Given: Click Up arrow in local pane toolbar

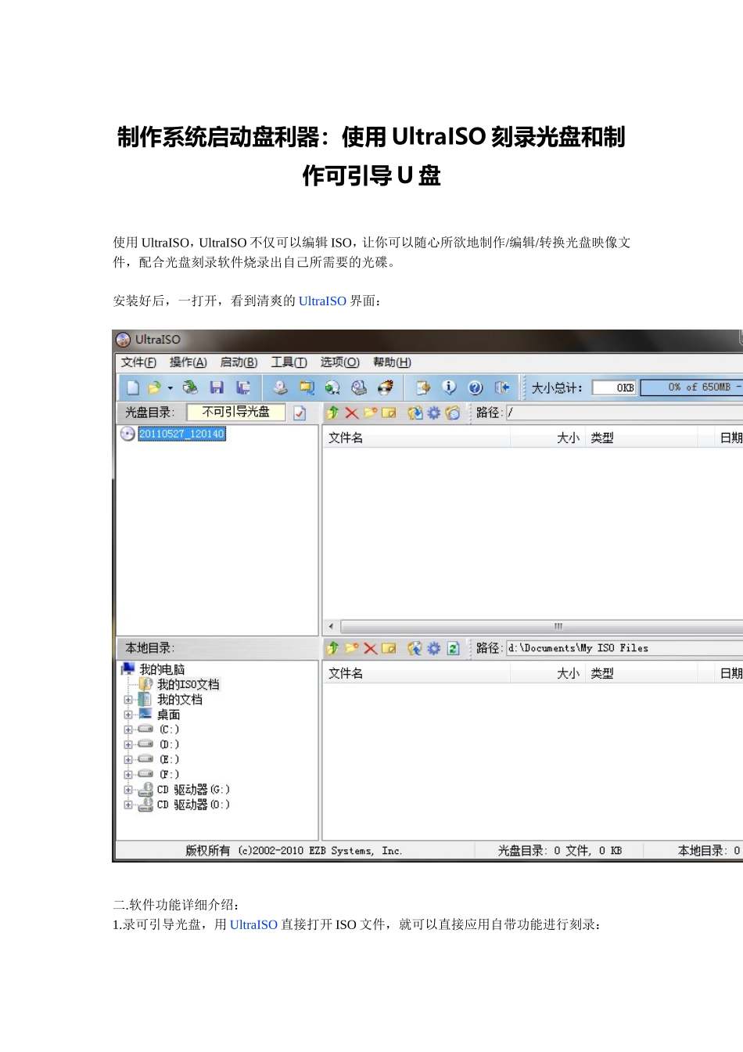Looking at the screenshot, I should 332,648.
